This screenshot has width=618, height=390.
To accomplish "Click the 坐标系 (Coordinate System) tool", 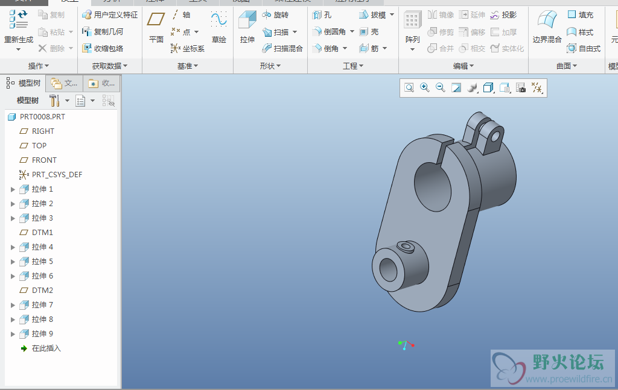I will pos(188,48).
